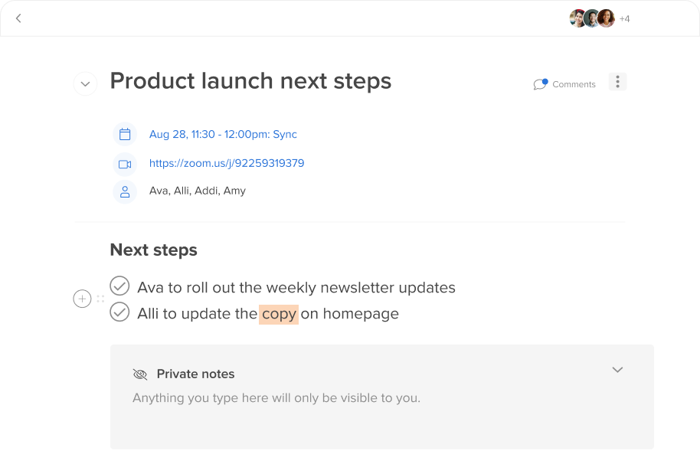
Task: Grab the six-dot drag handle
Action: pos(100,299)
